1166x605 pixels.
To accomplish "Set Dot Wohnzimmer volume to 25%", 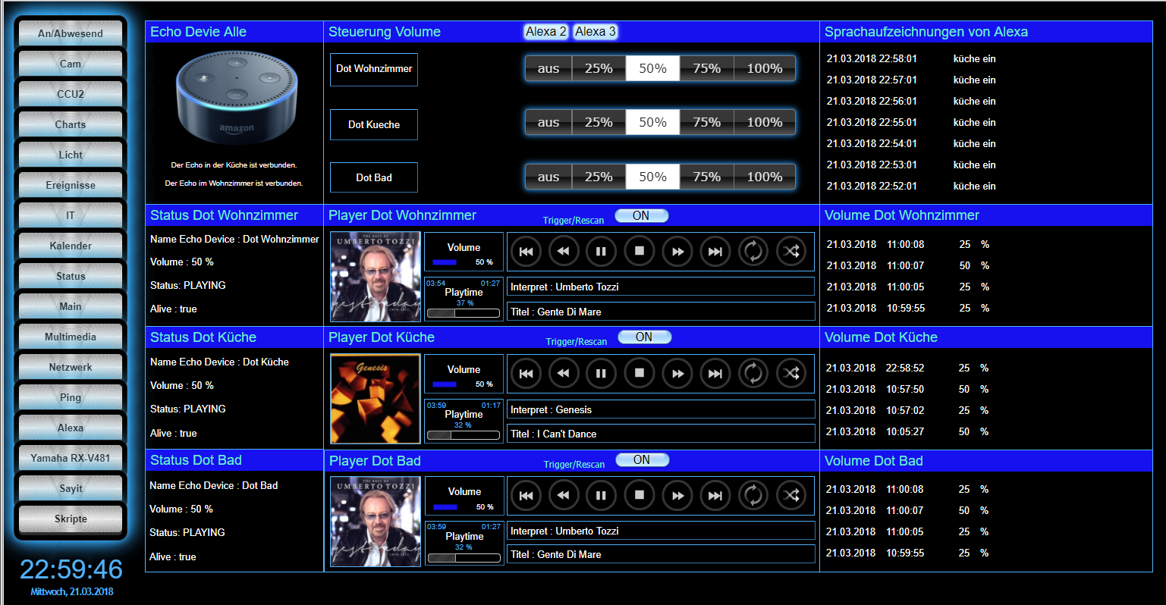I will tap(599, 68).
